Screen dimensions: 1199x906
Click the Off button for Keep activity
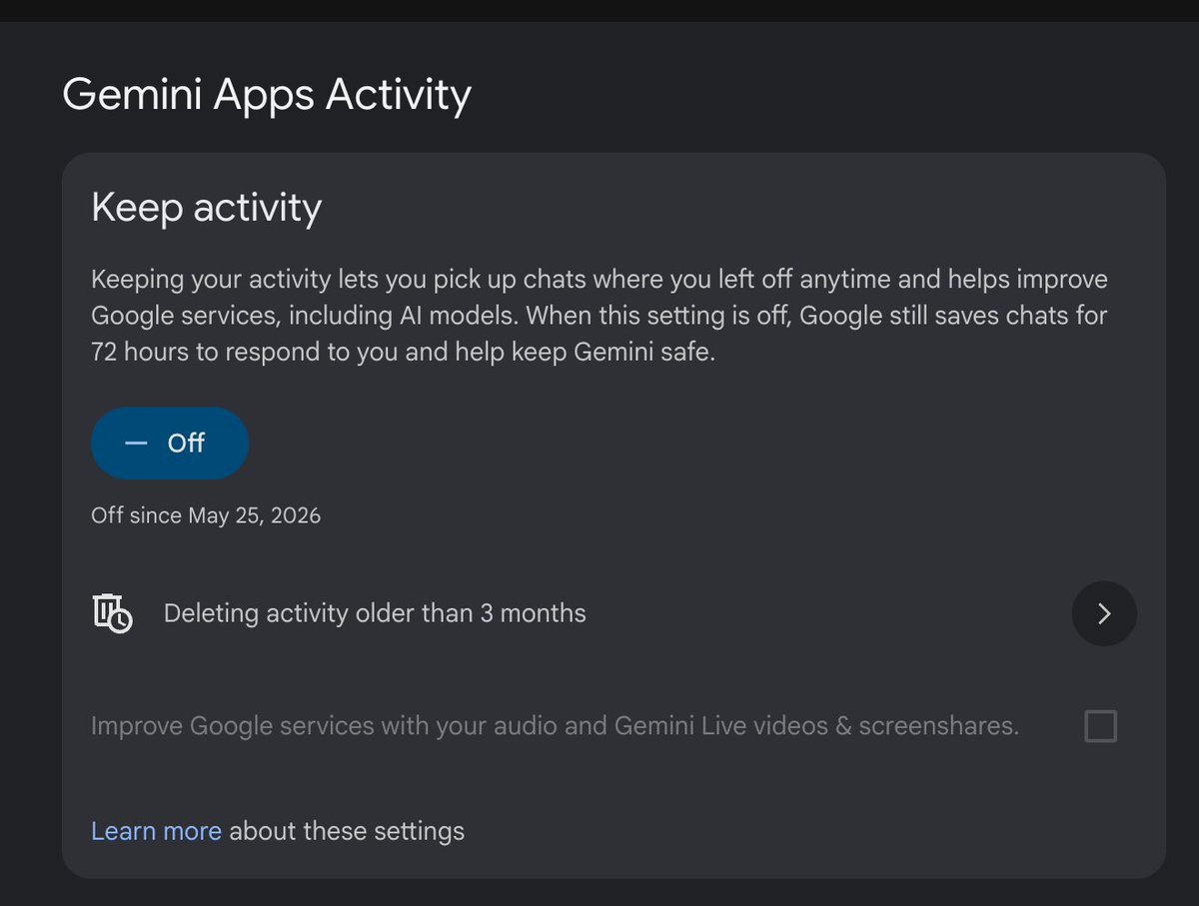click(x=170, y=443)
